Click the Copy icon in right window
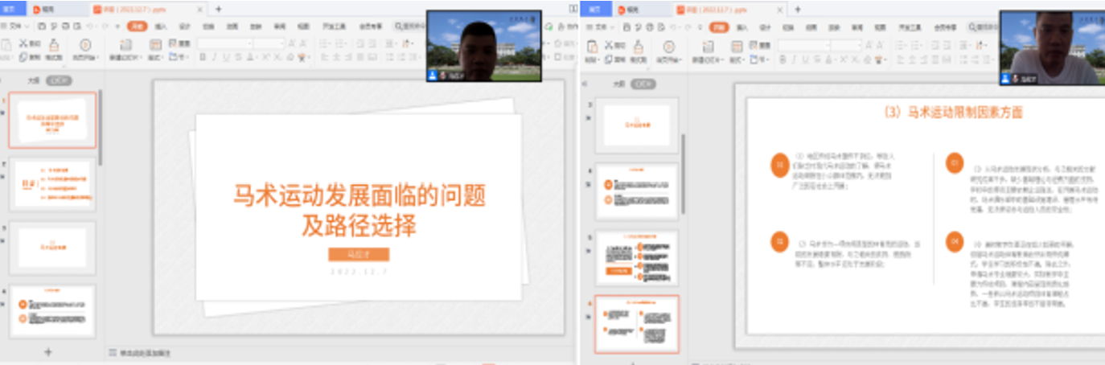The width and height of the screenshot is (1105, 365). (x=609, y=59)
